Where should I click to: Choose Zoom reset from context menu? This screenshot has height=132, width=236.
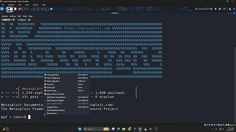pos(67,91)
